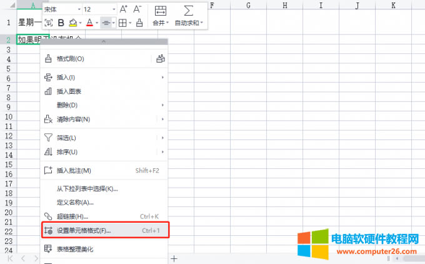The height and width of the screenshot is (264, 425).
Task: Click the merge cells (合并) icon
Action: pyautogui.click(x=160, y=11)
